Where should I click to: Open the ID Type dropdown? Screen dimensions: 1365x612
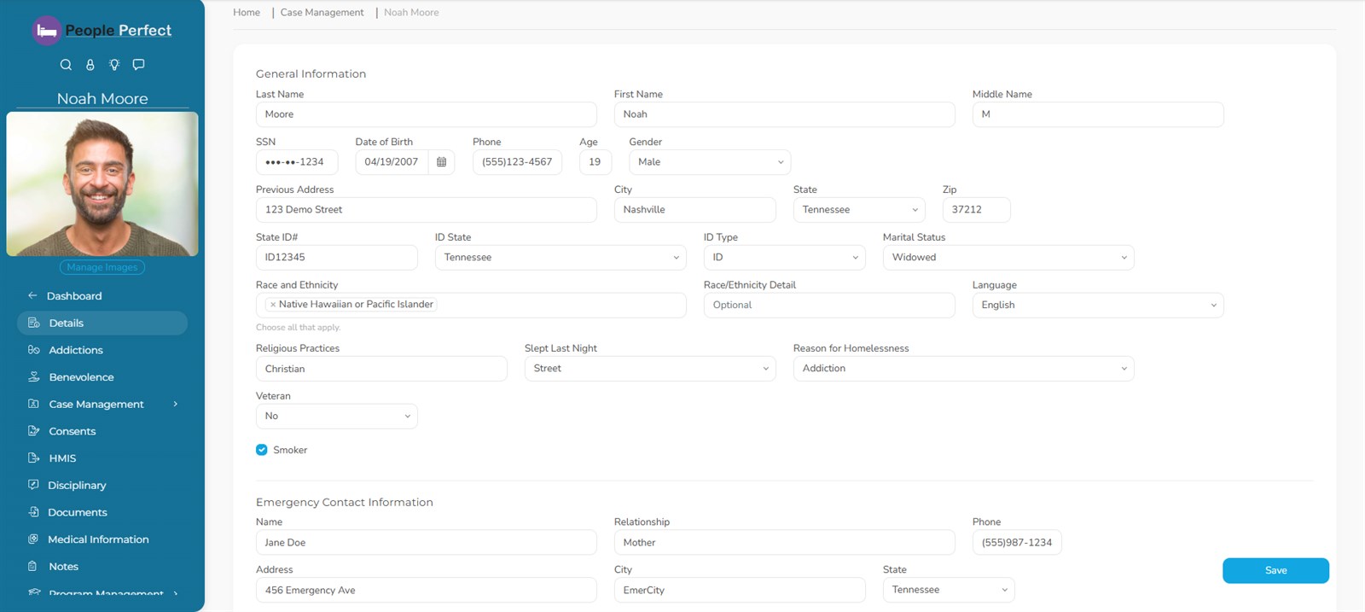coord(785,258)
